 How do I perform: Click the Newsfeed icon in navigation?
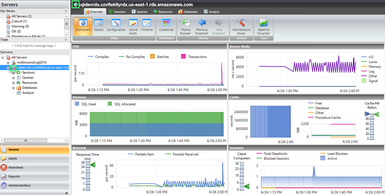tap(4, 168)
